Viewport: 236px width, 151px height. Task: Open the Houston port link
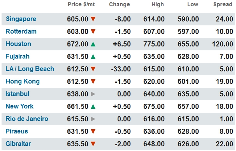click(18, 44)
